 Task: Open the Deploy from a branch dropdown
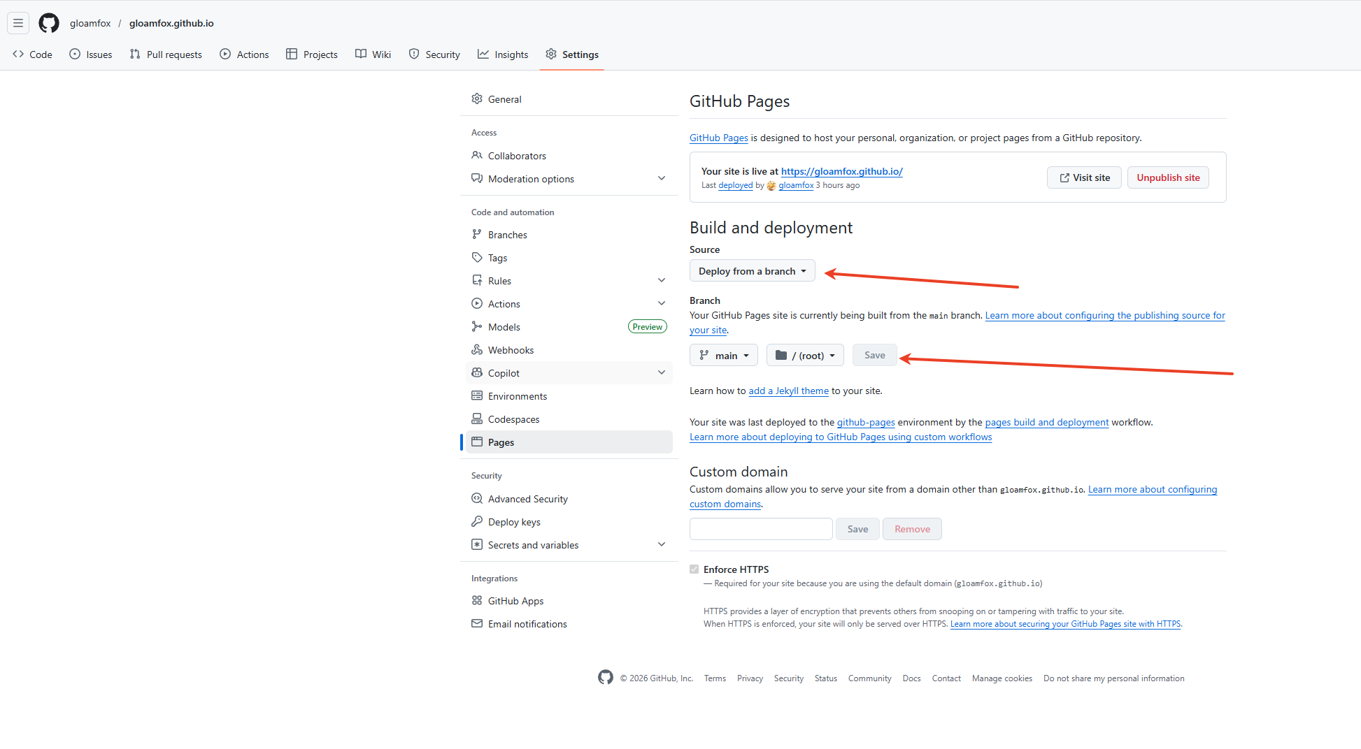click(752, 271)
